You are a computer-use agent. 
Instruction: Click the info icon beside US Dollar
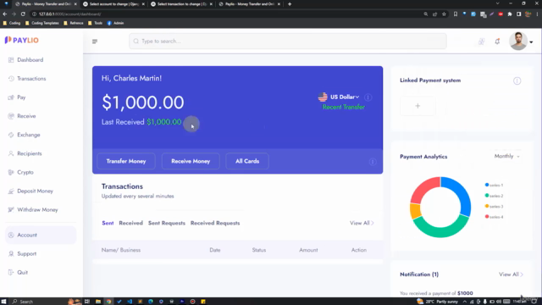pyautogui.click(x=368, y=97)
